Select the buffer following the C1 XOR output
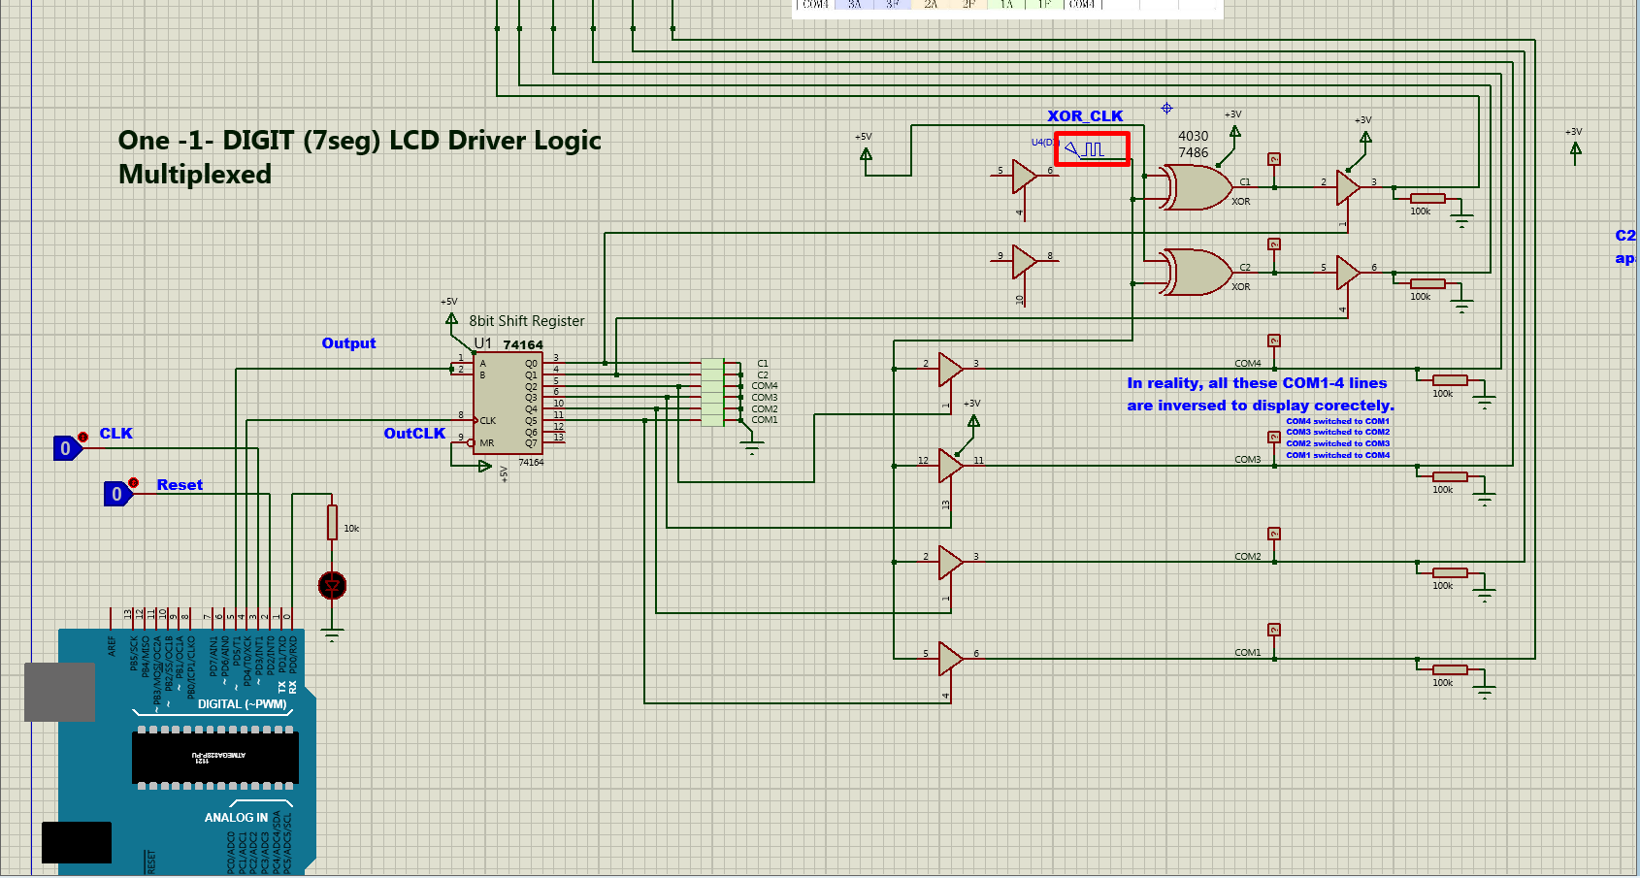 tap(1348, 187)
